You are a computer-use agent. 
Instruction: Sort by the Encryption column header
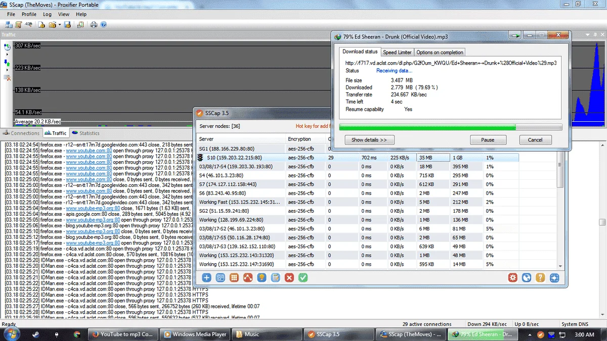305,139
